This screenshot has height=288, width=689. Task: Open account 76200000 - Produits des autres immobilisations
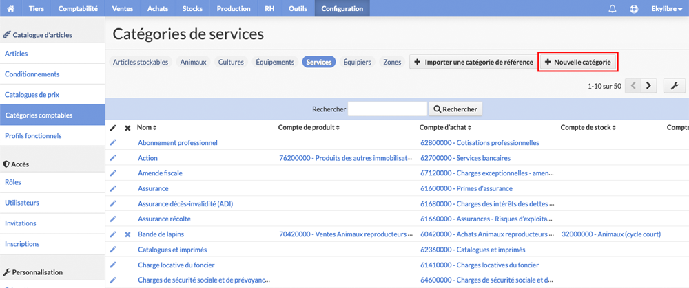[346, 158]
